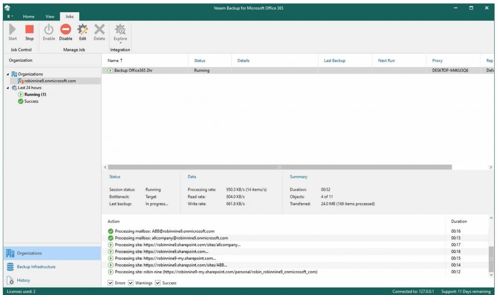Click the Licenses used status text
This screenshot has height=295, width=498.
21,291
